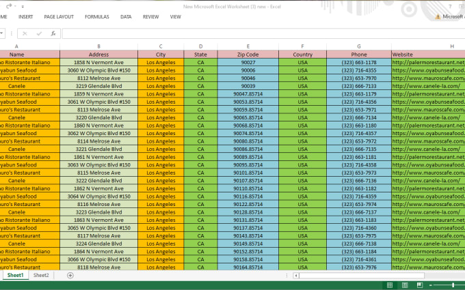Select zip cell 90164.85714
Image resolution: width=465 pixels, height=290 pixels.
(248, 267)
